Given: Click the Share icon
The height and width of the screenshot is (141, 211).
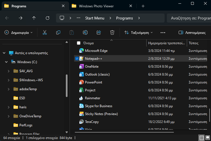Looking at the screenshot, I should point(99,32).
